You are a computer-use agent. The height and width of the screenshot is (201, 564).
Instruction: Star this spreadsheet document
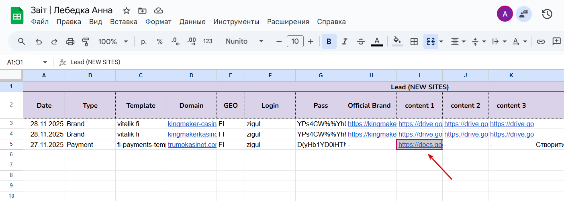click(x=127, y=11)
